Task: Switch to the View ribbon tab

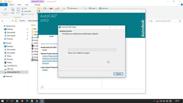Action: pos(27,5)
